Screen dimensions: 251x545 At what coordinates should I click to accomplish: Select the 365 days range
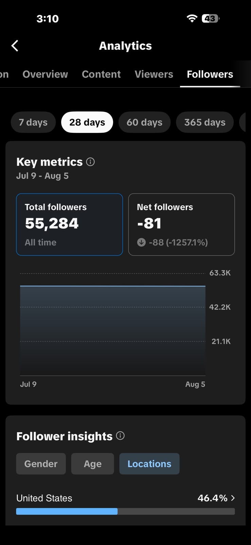(x=205, y=122)
